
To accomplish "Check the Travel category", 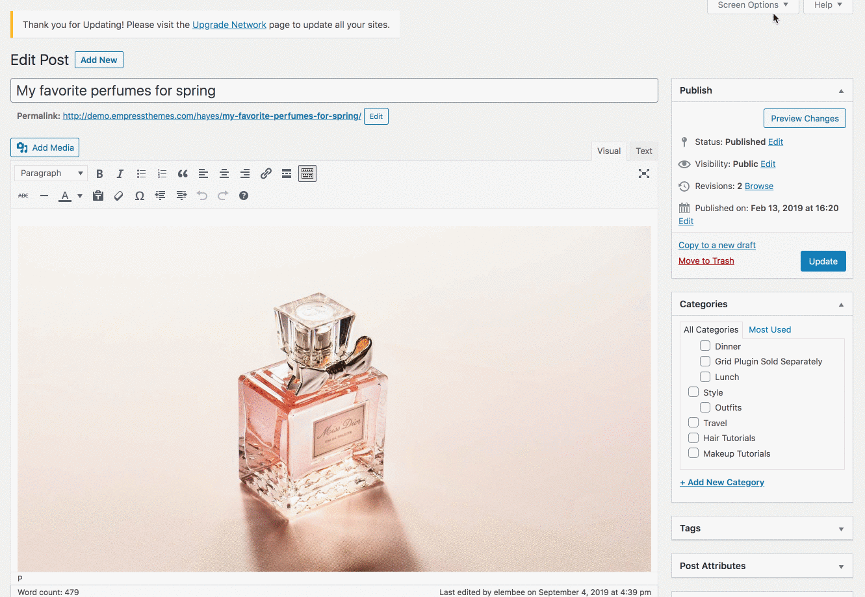I will coord(693,423).
